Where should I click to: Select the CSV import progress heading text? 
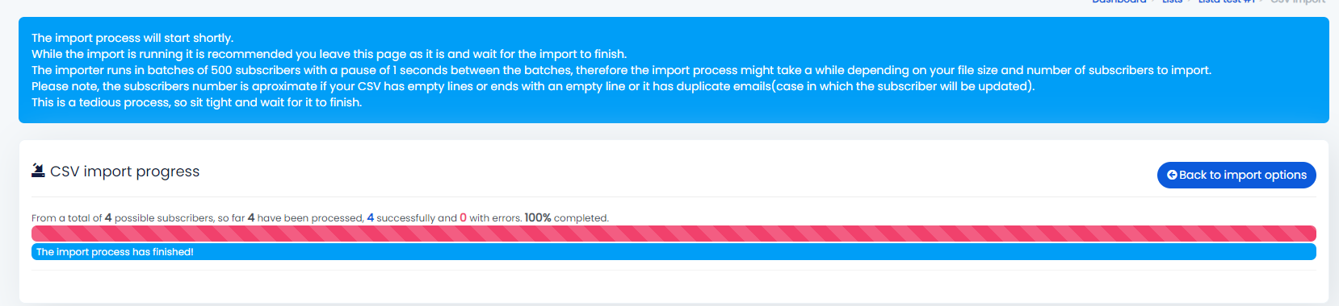124,172
